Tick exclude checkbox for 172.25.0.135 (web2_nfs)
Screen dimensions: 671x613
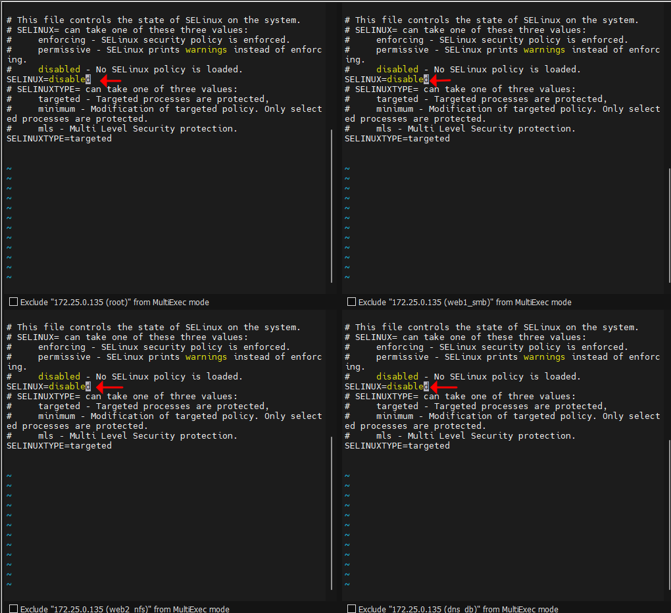[x=14, y=608]
